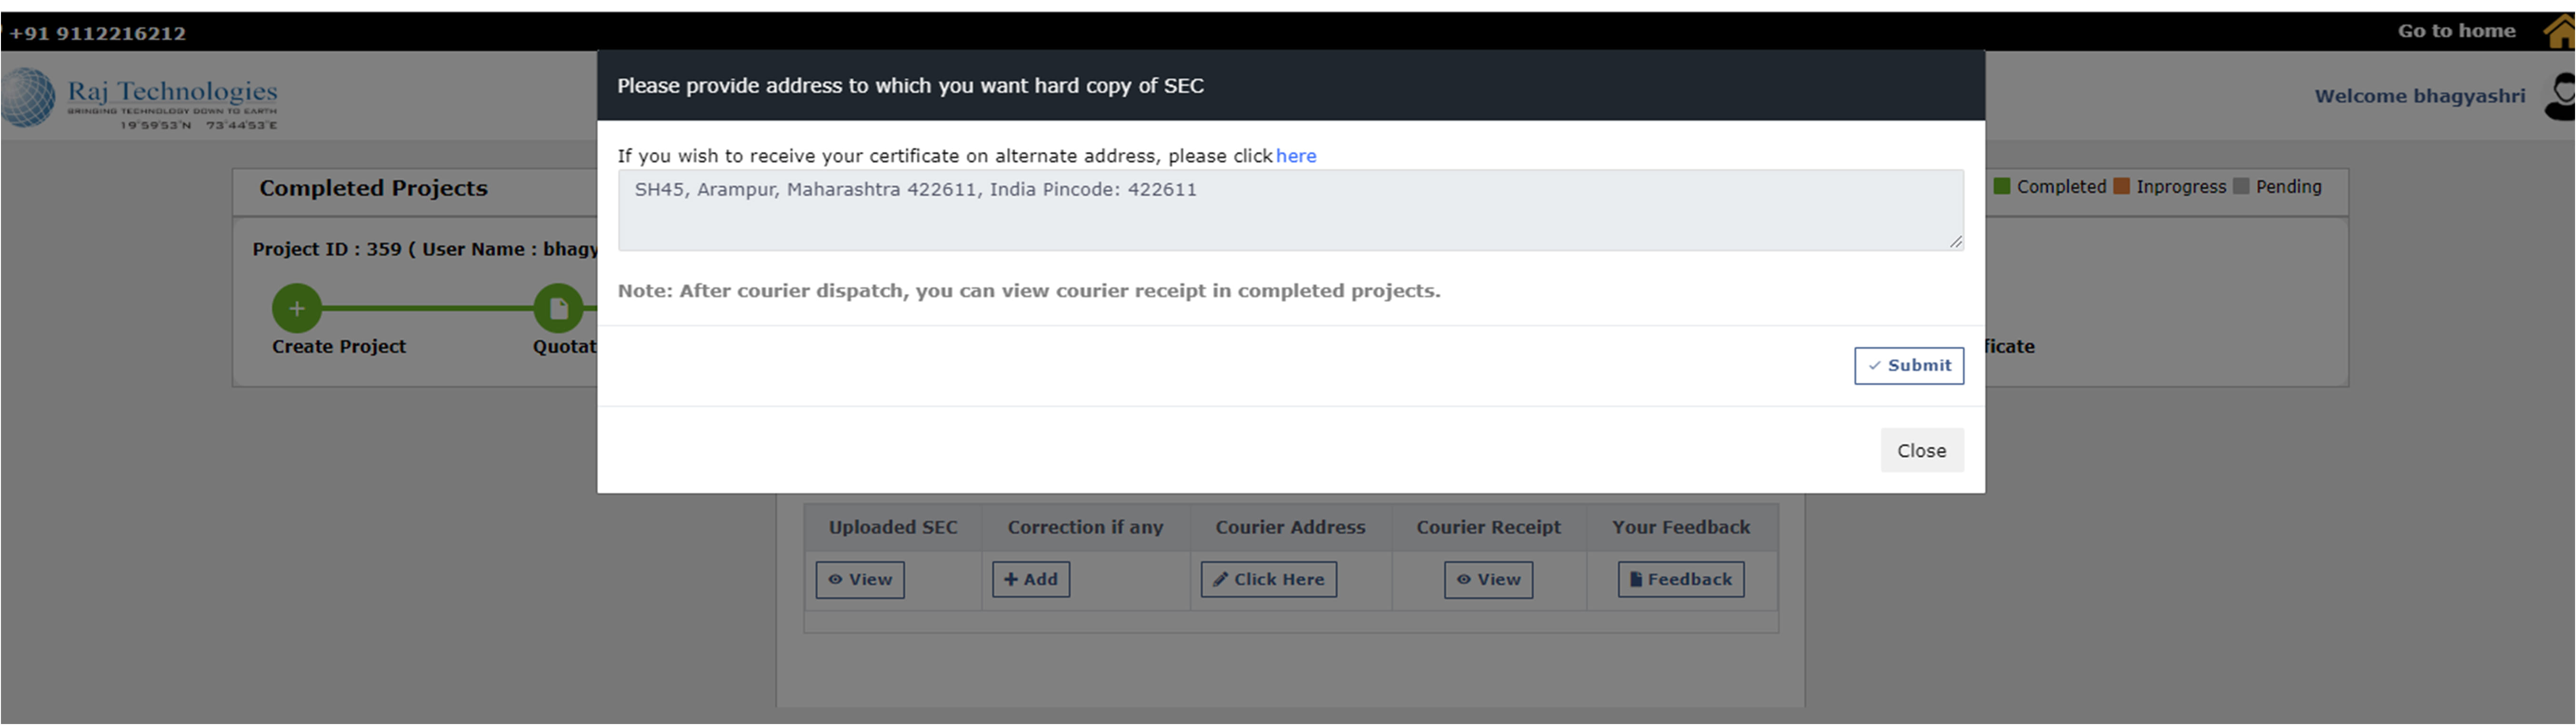Click the gray Pending legend swatch
The width and height of the screenshot is (2576, 725).
pyautogui.click(x=2241, y=186)
